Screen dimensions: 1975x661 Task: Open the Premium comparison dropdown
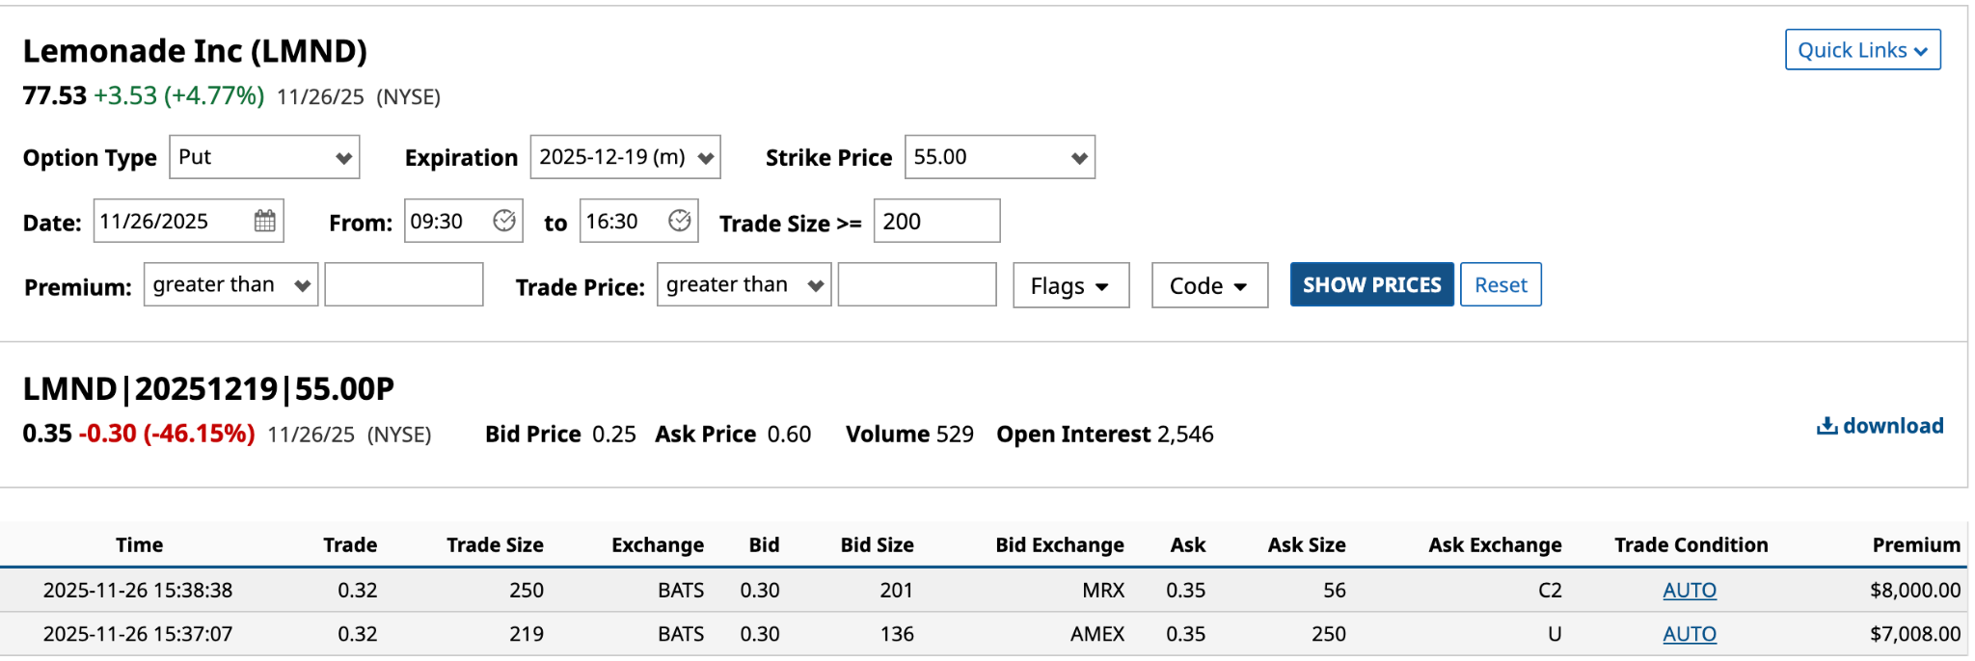tap(230, 285)
